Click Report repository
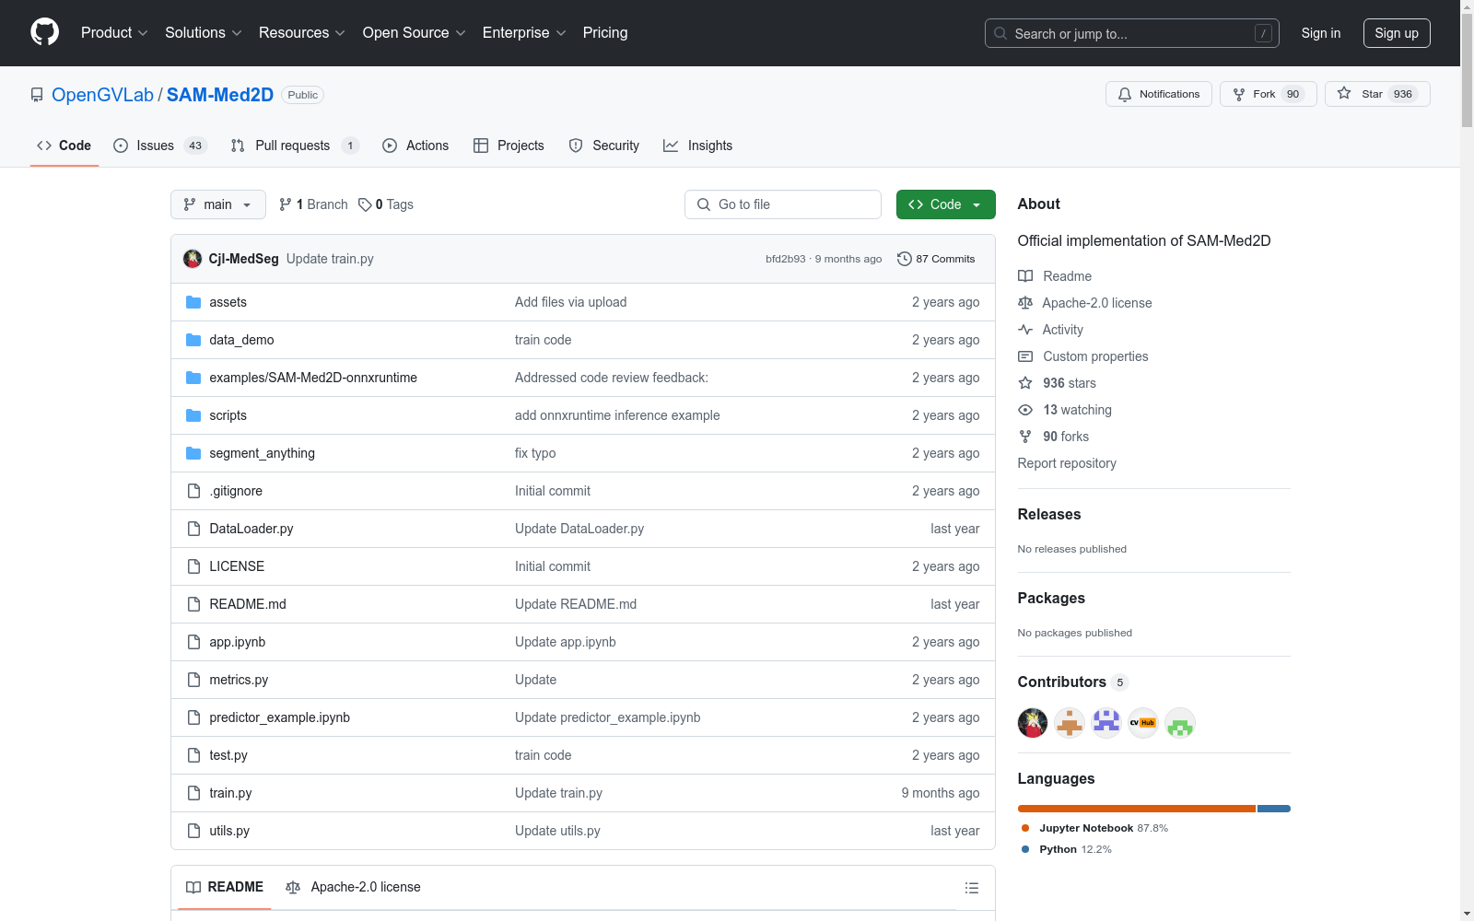The image size is (1474, 921). (x=1067, y=463)
